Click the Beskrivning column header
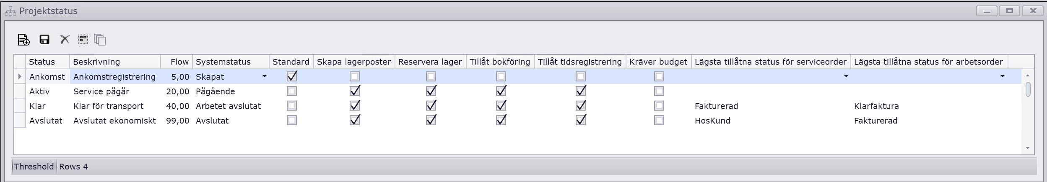1047x182 pixels. (x=96, y=62)
